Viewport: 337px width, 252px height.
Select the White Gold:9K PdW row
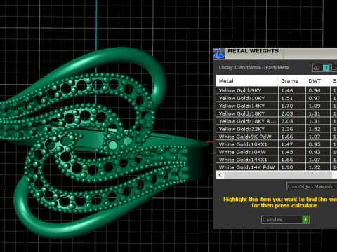pyautogui.click(x=276, y=136)
